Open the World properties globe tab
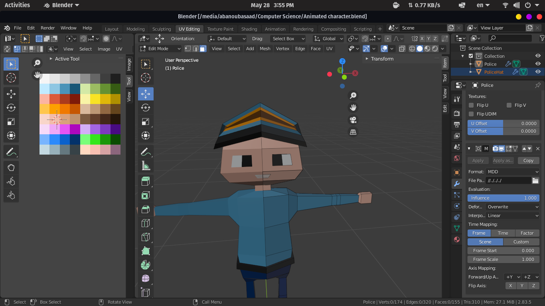The width and height of the screenshot is (545, 306). coord(457,158)
